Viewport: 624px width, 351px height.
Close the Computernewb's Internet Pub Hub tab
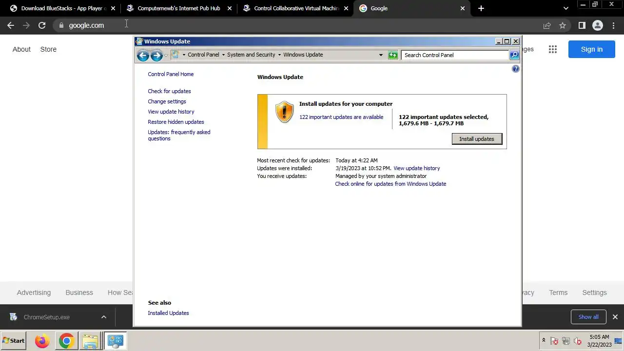pyautogui.click(x=230, y=8)
